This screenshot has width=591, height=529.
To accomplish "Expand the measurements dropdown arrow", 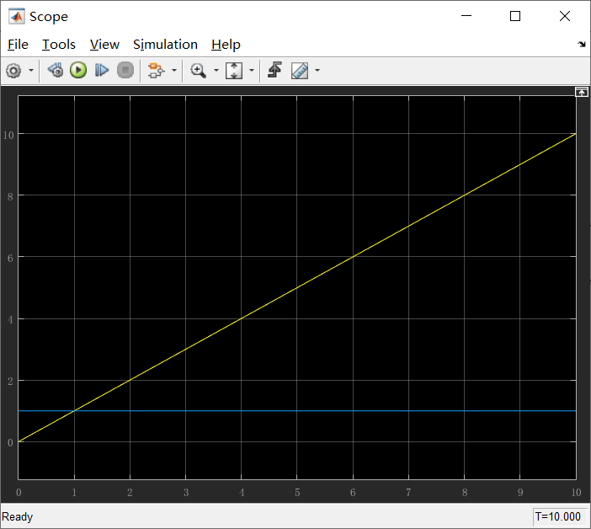I will point(317,71).
